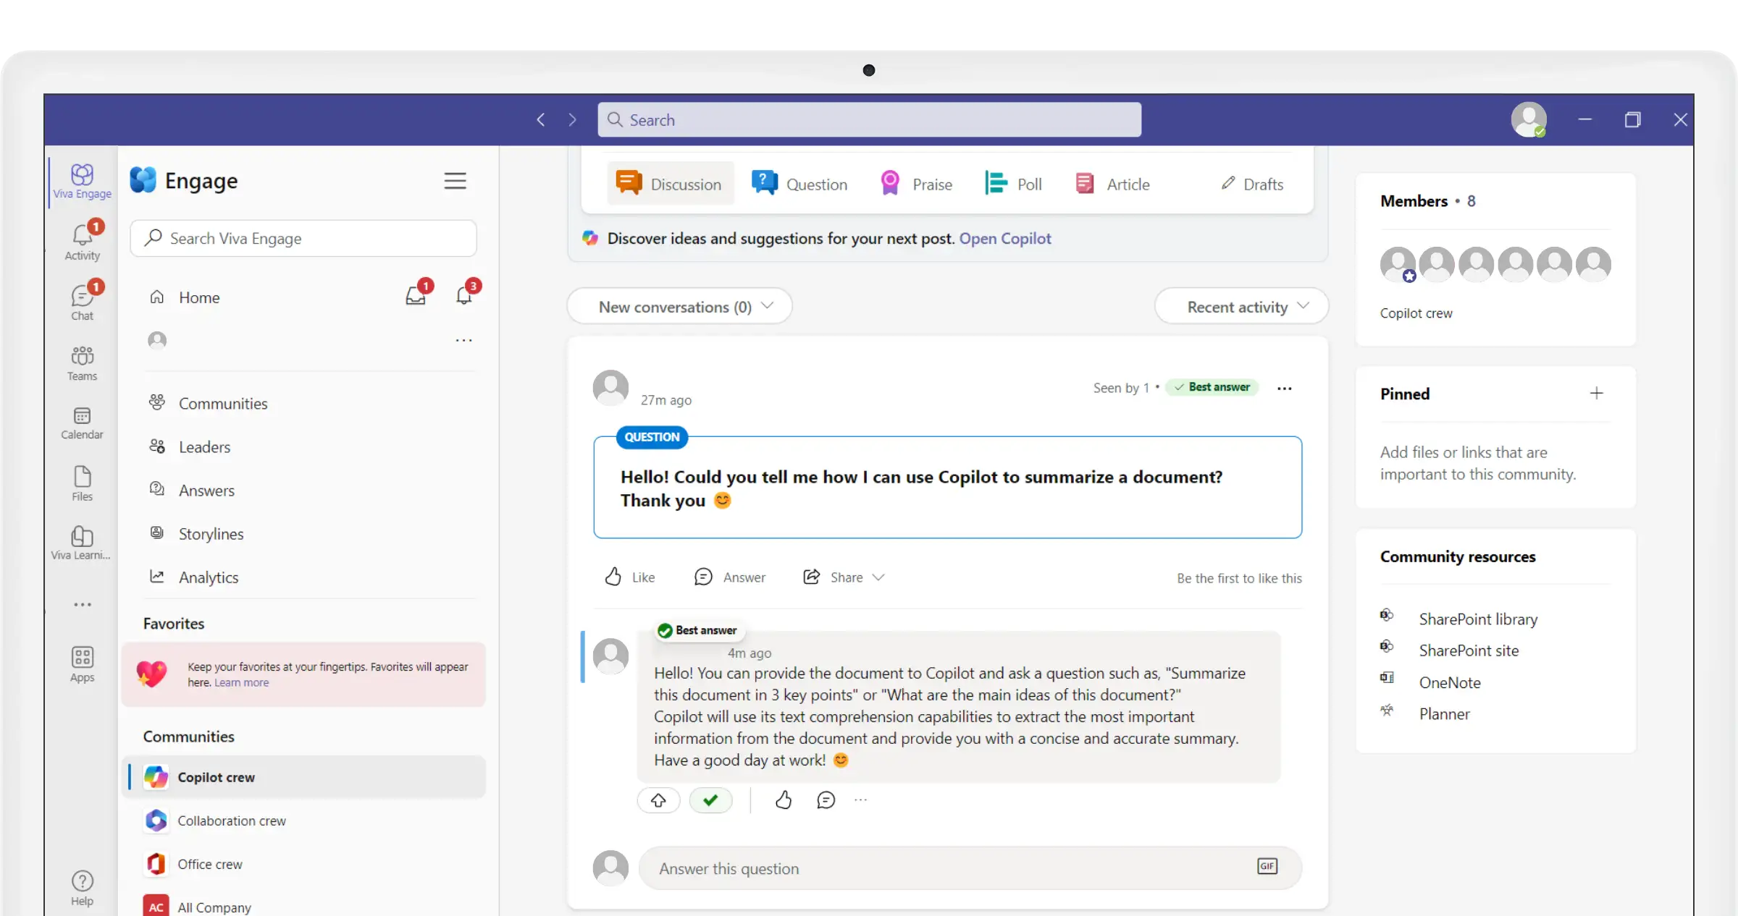Image resolution: width=1738 pixels, height=916 pixels.
Task: Open Chat in the left rail
Action: (82, 301)
